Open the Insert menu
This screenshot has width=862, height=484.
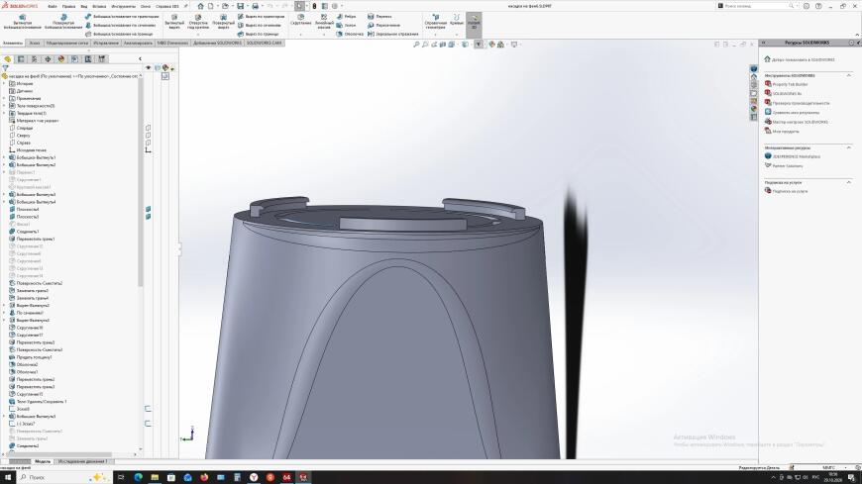click(99, 6)
